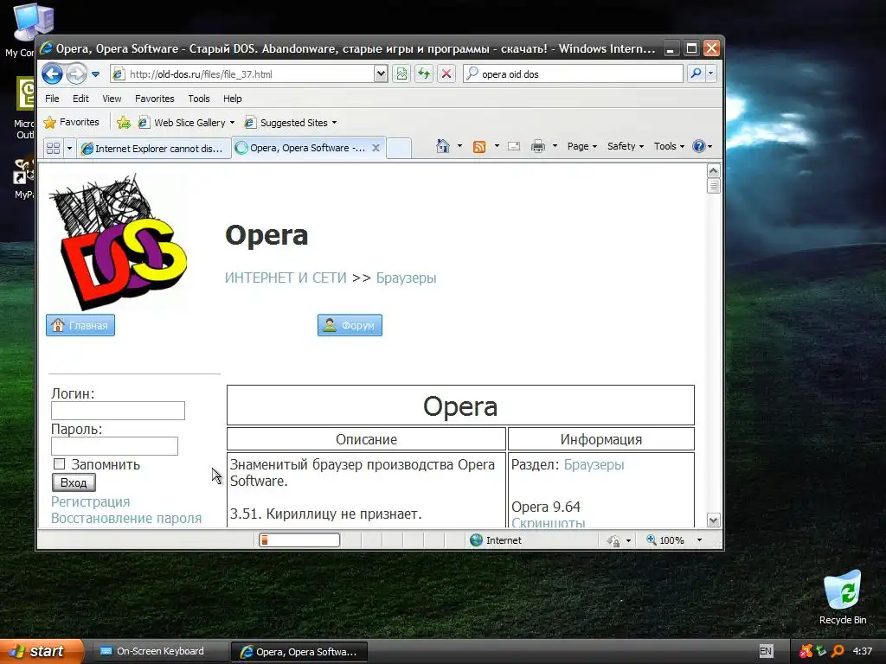Screen dimensions: 886x664
Task: Click the RSS Feeds icon
Action: (479, 146)
